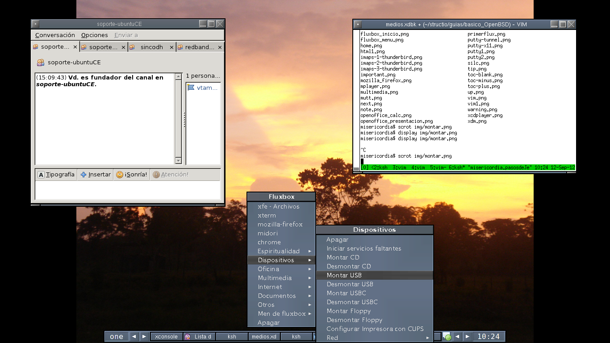Click the 'one' workspace name in the toolbar
Viewport: 610px width, 343px height.
click(x=117, y=337)
